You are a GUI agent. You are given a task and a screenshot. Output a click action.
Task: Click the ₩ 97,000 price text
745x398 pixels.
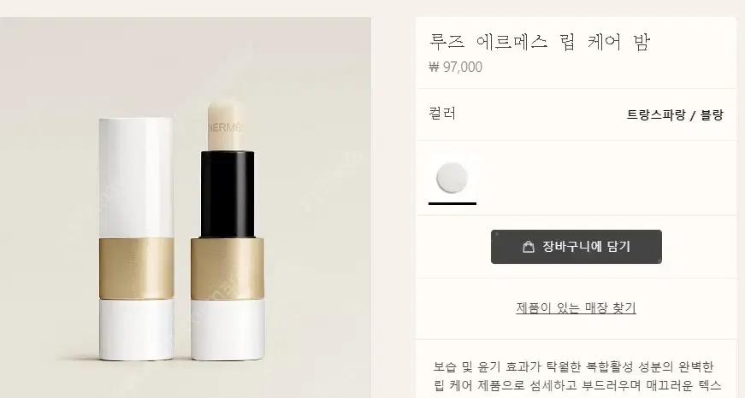[456, 67]
